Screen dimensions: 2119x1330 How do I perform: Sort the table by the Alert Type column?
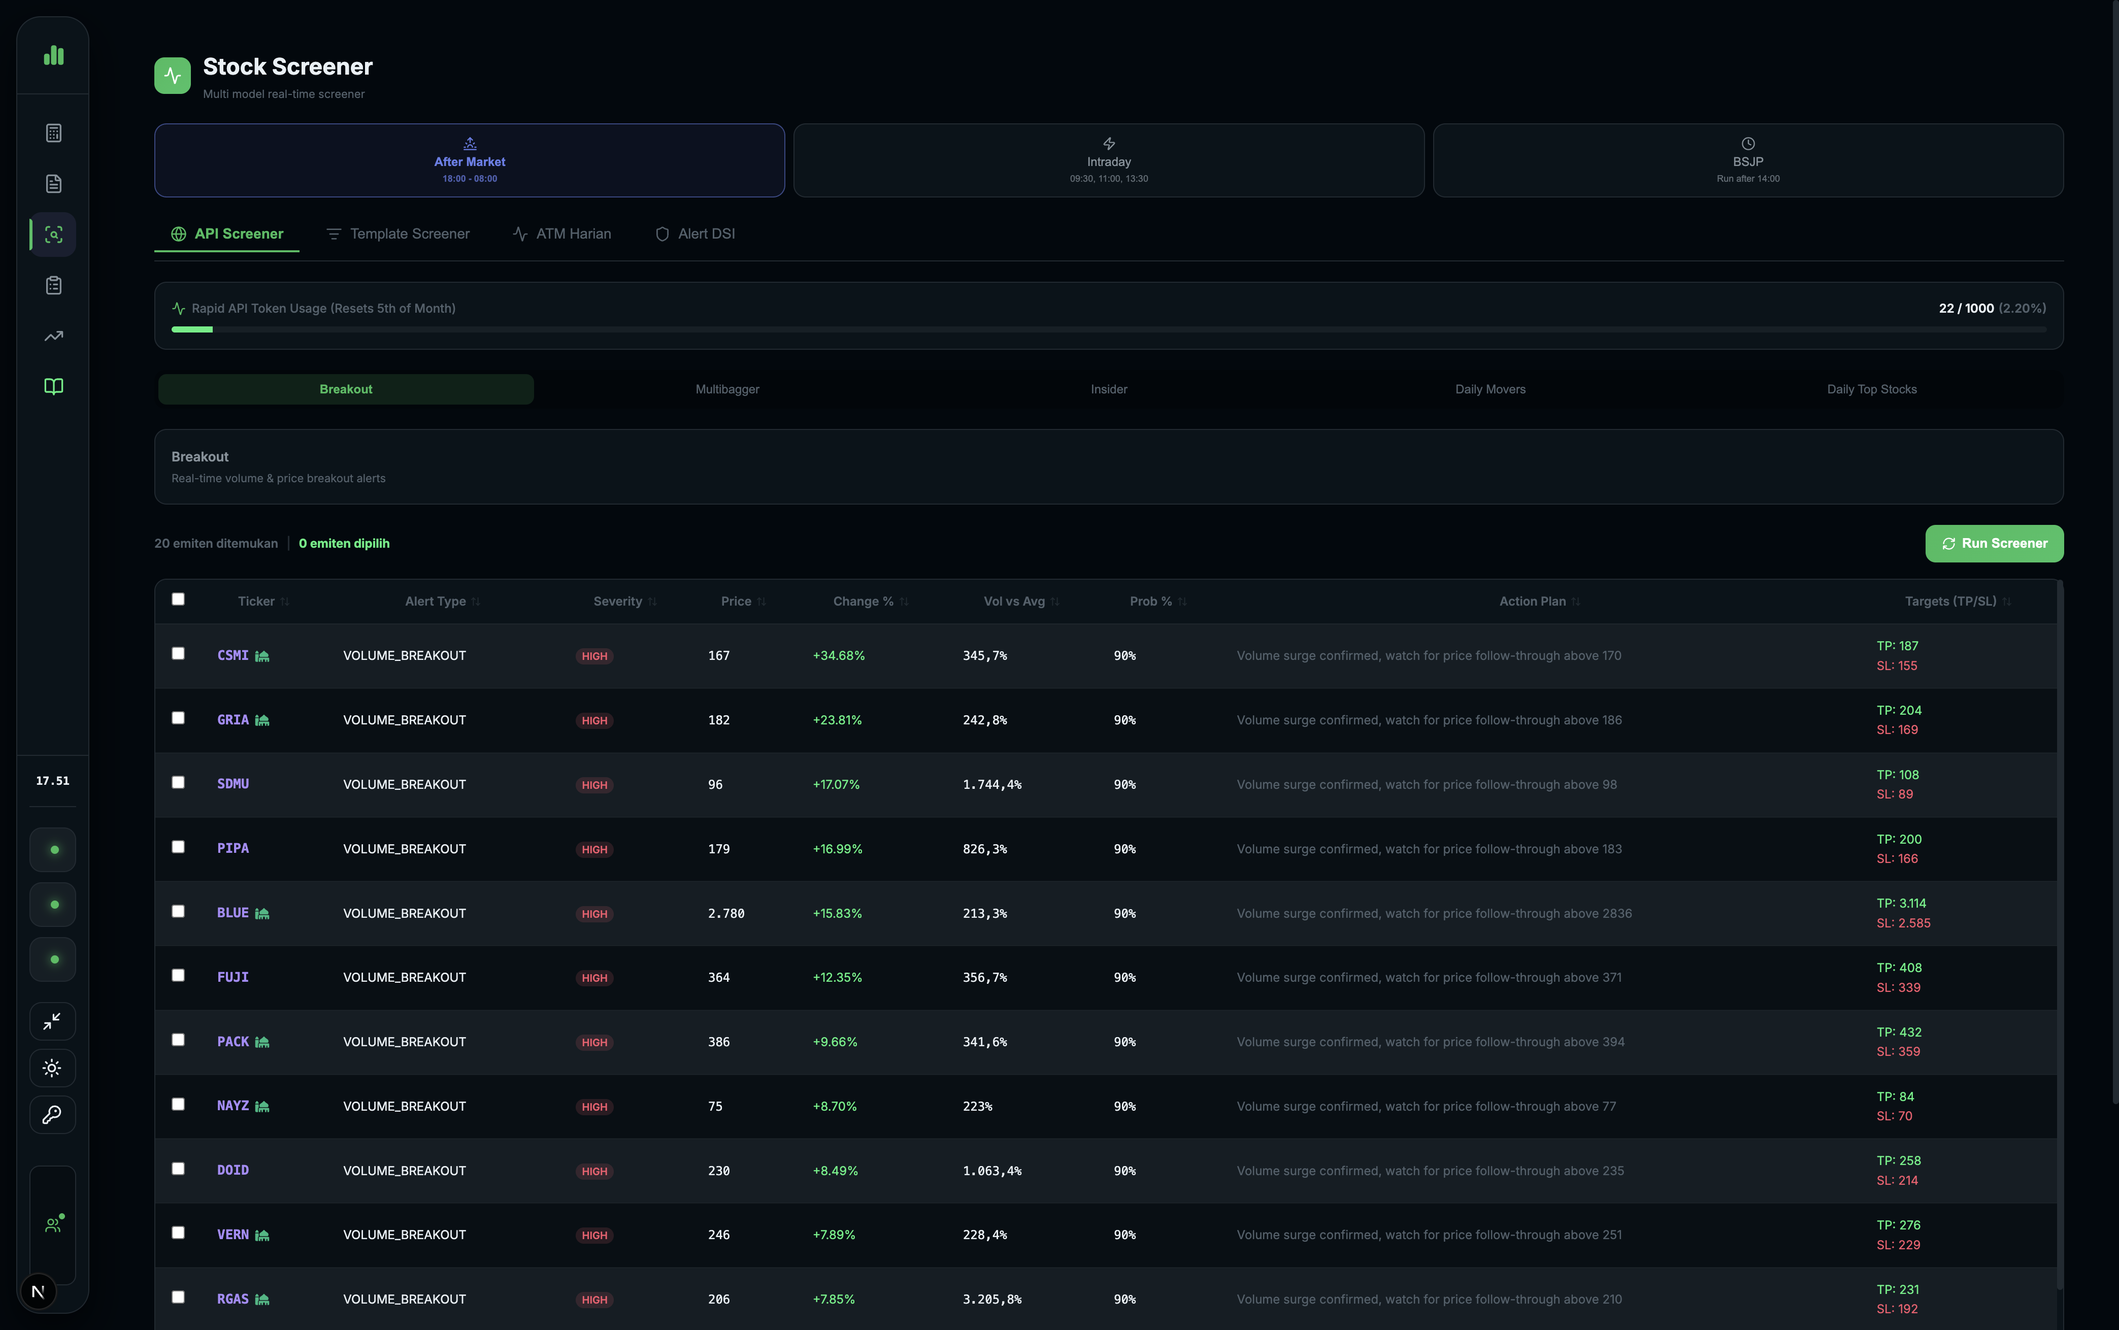(443, 602)
